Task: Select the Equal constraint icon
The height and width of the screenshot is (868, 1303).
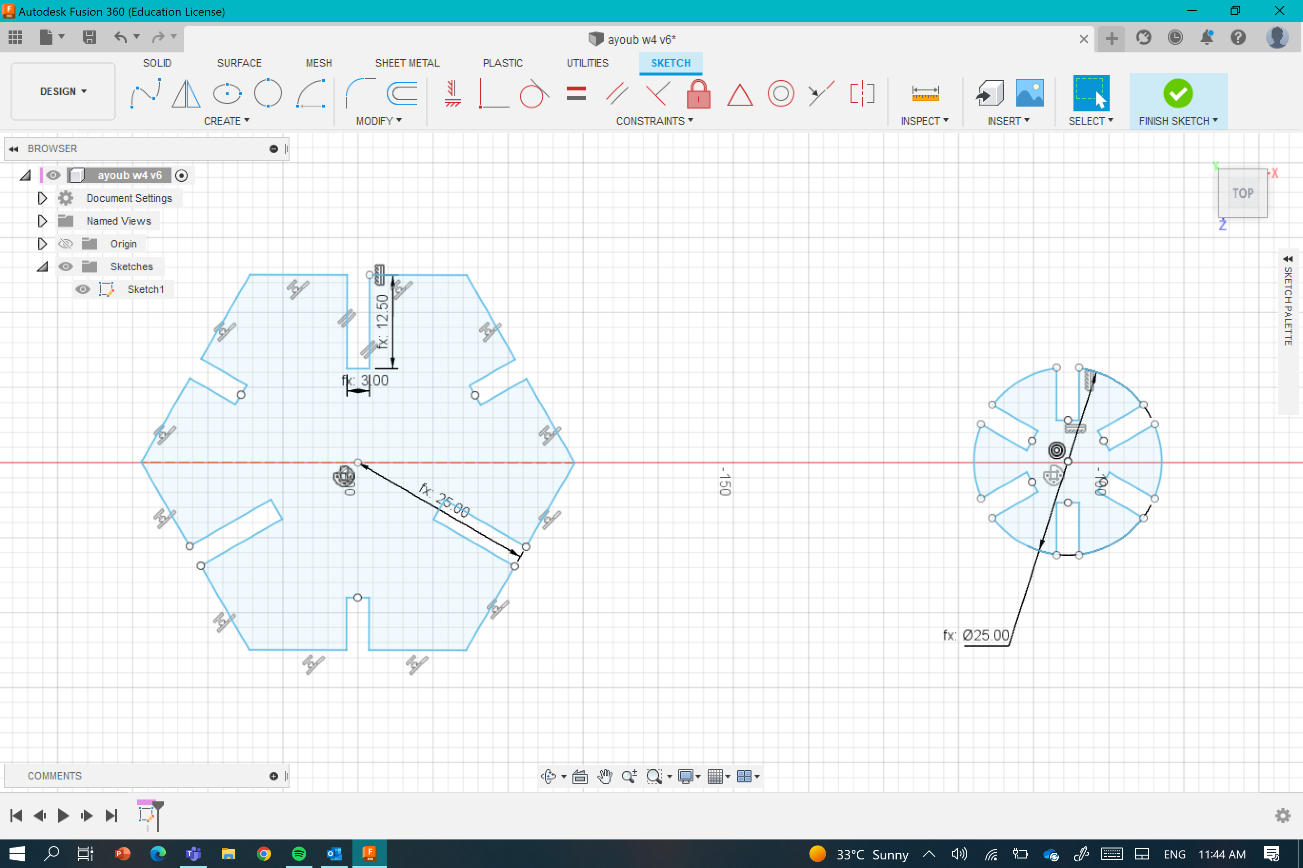Action: coord(576,94)
